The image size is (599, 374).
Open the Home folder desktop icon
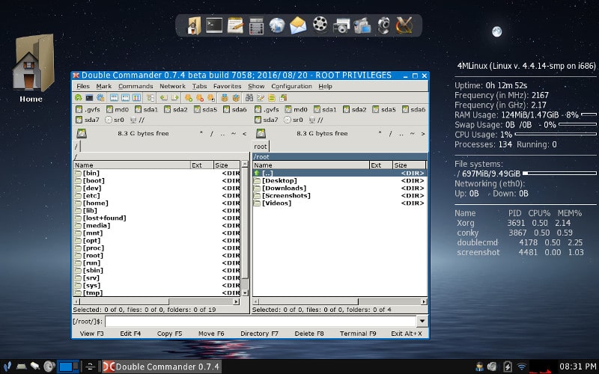coord(31,66)
